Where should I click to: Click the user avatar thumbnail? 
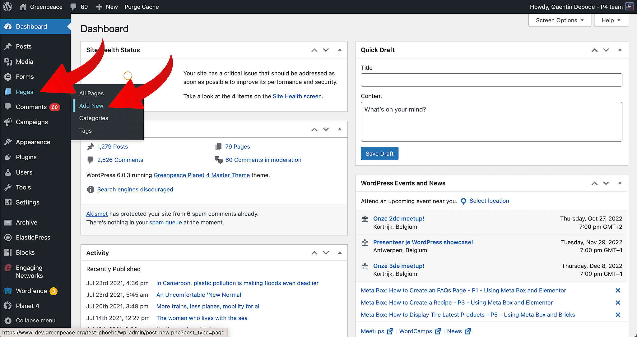(629, 7)
